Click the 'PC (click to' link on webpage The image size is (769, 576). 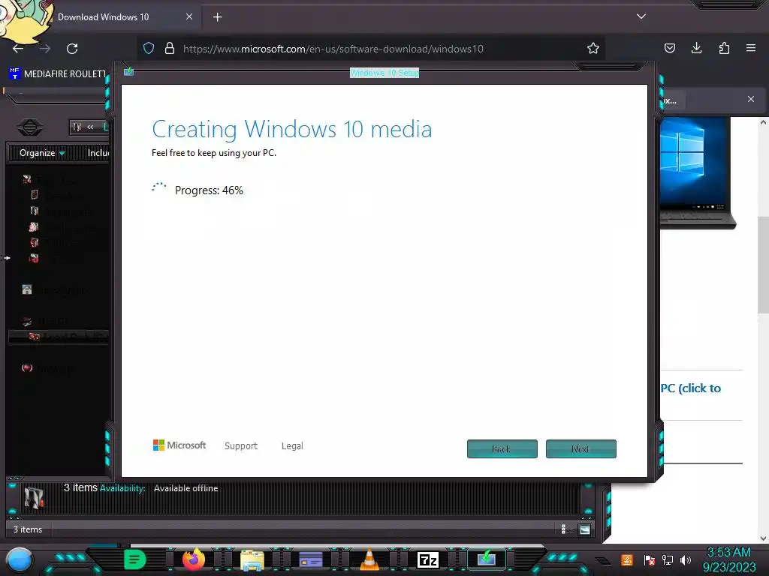click(691, 388)
